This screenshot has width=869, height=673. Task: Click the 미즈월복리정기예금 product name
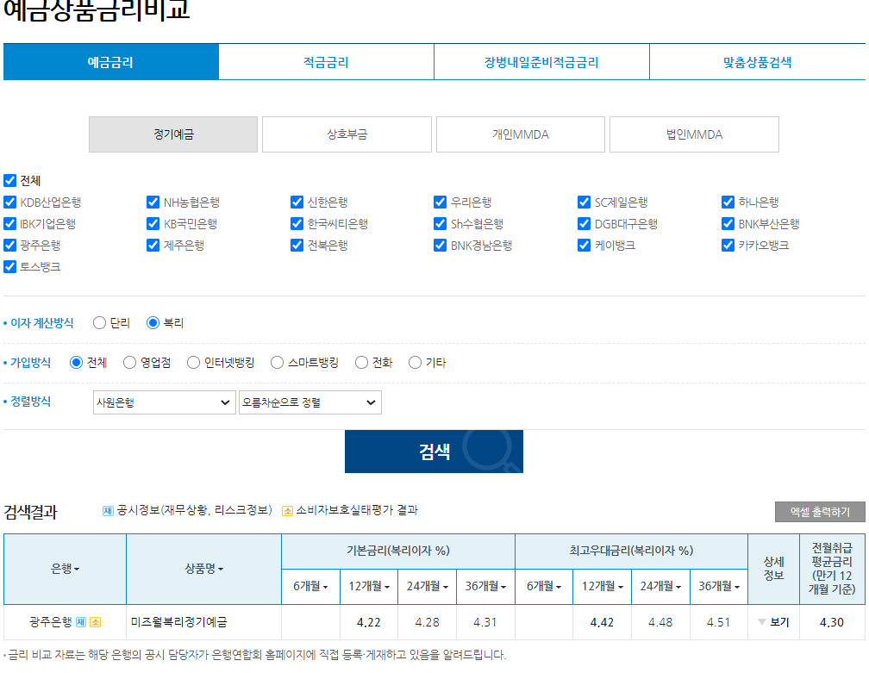tap(179, 622)
